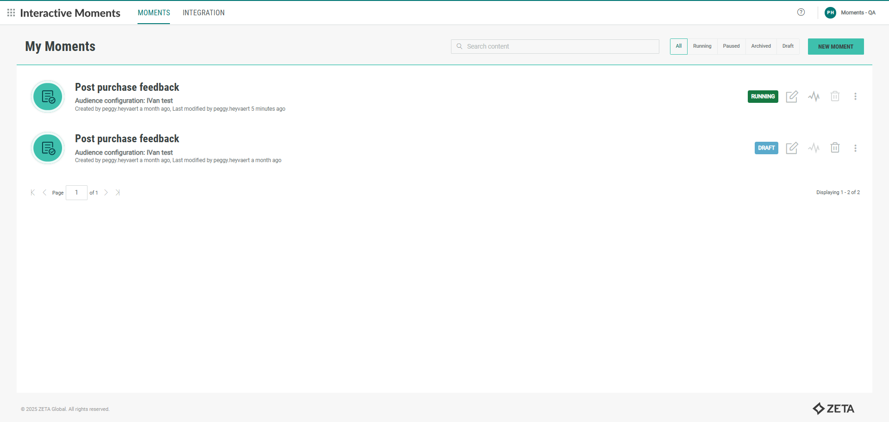Click the help question mark icon
Image resolution: width=889 pixels, height=422 pixels.
[801, 13]
